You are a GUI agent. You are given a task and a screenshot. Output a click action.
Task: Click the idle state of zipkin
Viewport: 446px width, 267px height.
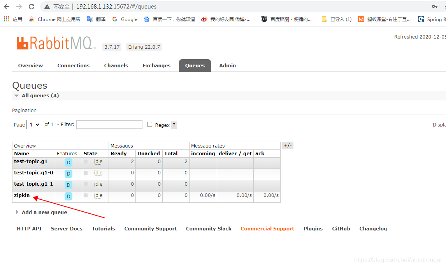98,195
